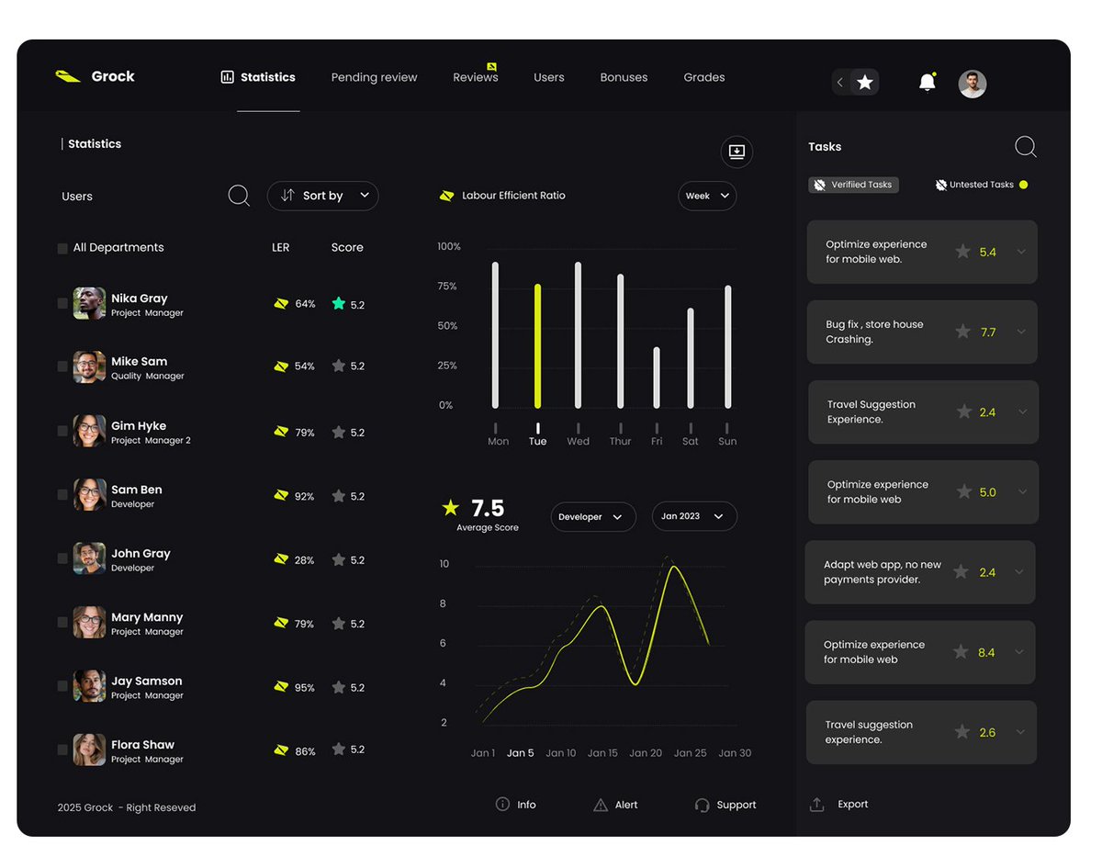Click Jay Samson's LER icon

[x=281, y=686]
